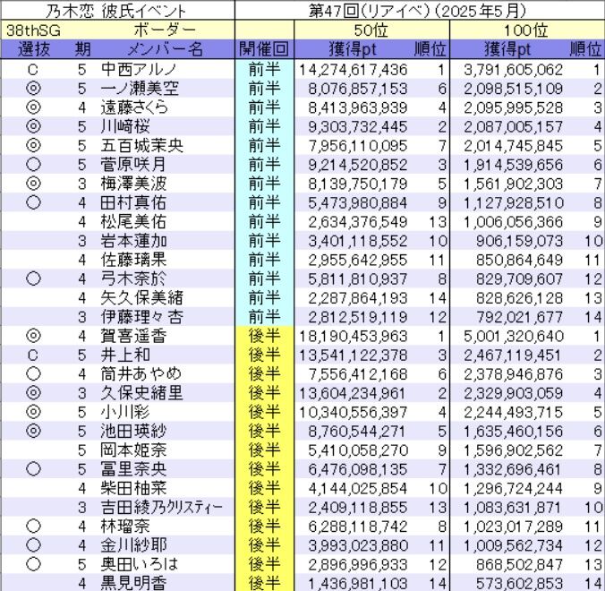This screenshot has width=605, height=591.
Task: Click the 伊藤理々杏 cell
Action: coord(141,317)
